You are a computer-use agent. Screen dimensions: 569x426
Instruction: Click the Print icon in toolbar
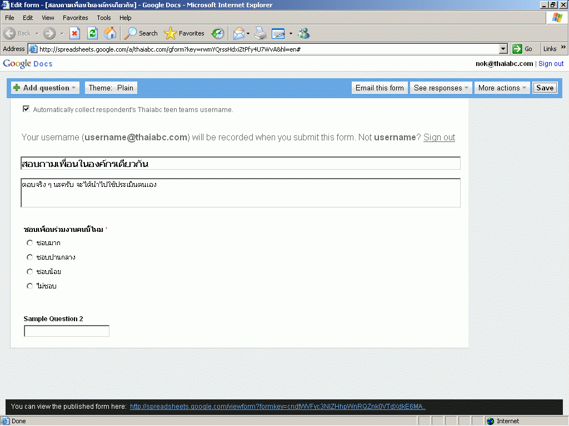261,33
